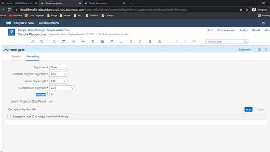Click the grayed globe events icon

click(x=73, y=41)
